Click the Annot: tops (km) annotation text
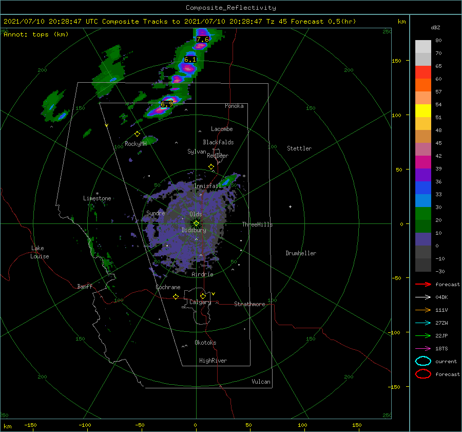This screenshot has width=462, height=432. 36,34
